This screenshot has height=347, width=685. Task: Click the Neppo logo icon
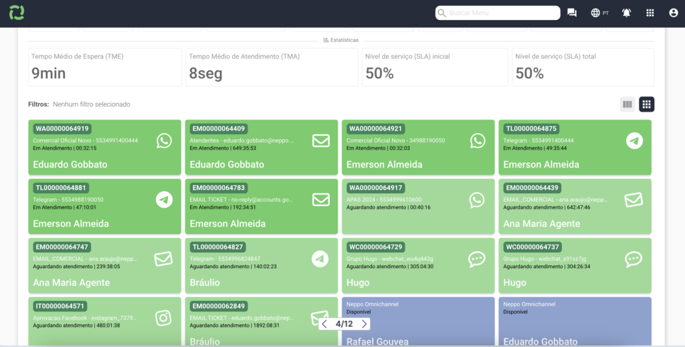tap(17, 13)
